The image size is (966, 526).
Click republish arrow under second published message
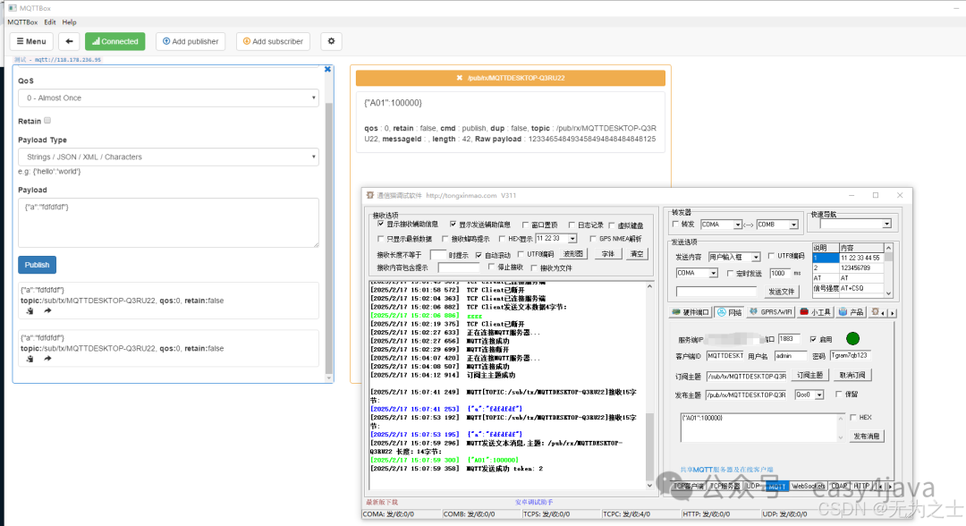point(47,359)
